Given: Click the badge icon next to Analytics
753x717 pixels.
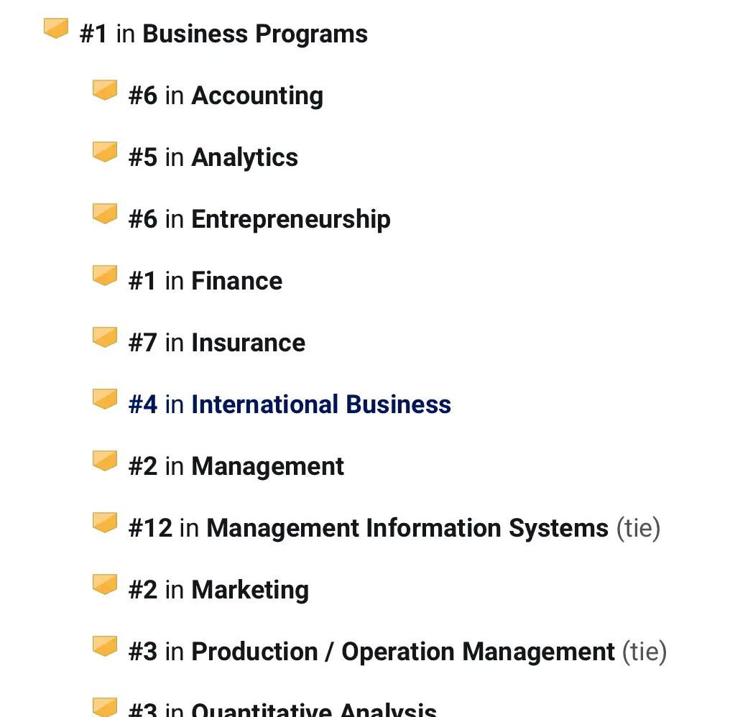Looking at the screenshot, I should pos(105,152).
